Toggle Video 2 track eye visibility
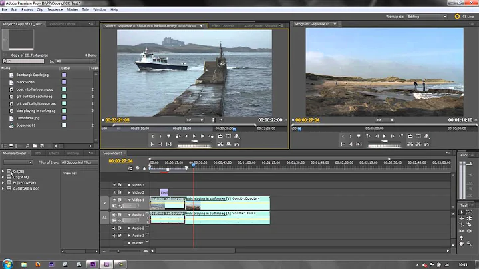Viewport: 479px width, 269px height. 114,192
